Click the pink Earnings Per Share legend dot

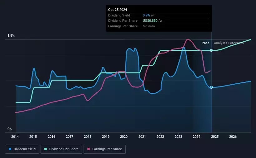(89, 149)
